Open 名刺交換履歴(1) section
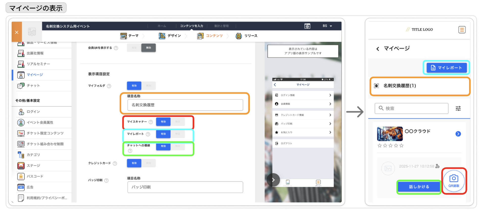 coord(420,86)
